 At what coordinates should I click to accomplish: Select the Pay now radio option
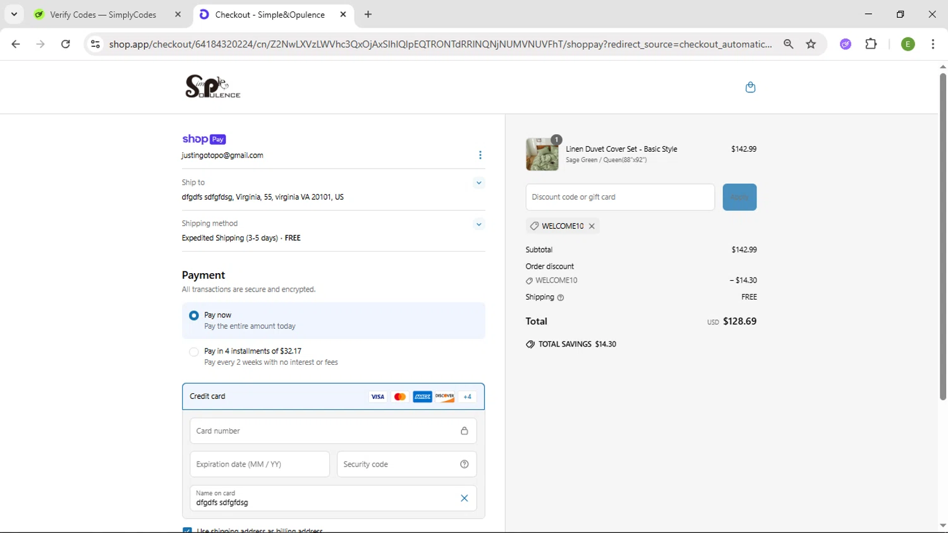[194, 316]
